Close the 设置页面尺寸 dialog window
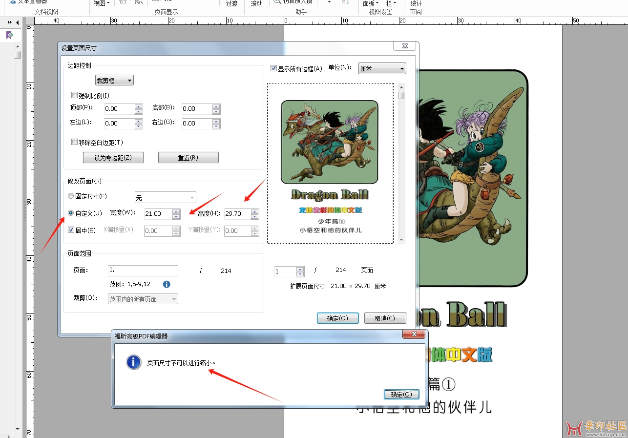628x438 pixels. (405, 46)
